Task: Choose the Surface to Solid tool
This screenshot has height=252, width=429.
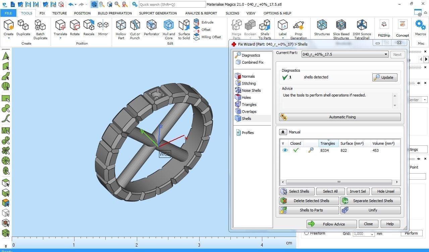Action: coord(184,29)
